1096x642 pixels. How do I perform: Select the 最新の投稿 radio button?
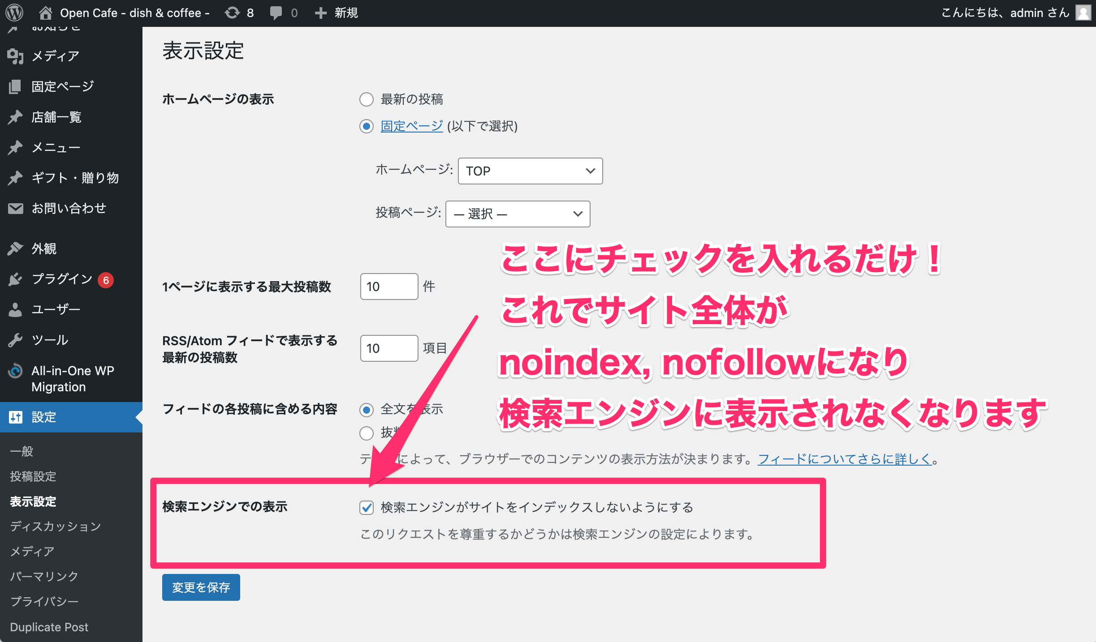point(367,99)
